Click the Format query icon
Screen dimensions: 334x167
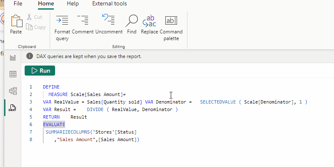coord(62,20)
